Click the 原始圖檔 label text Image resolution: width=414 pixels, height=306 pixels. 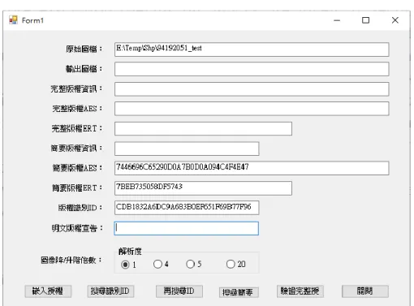[84, 49]
